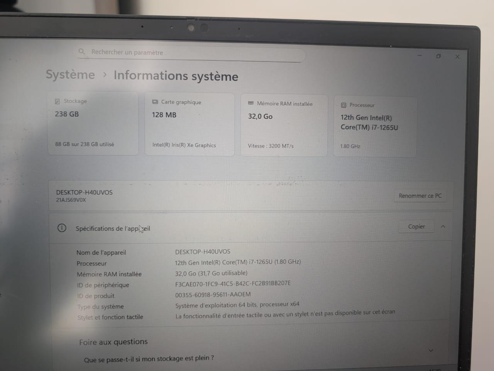This screenshot has height=371, width=494.
Task: Click the Copier button for device specs
Action: click(416, 227)
